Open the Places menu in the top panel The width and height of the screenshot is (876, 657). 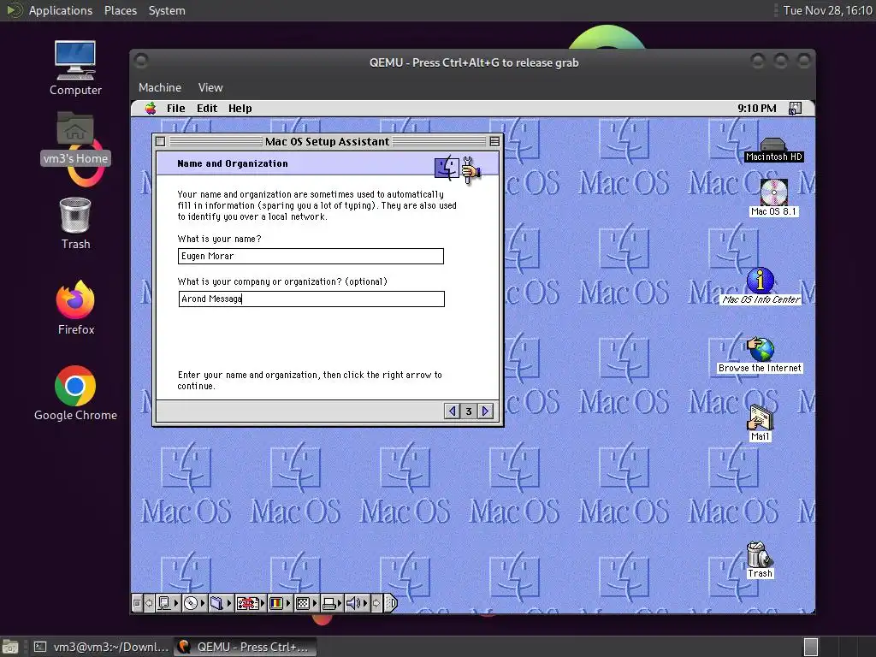pos(120,10)
